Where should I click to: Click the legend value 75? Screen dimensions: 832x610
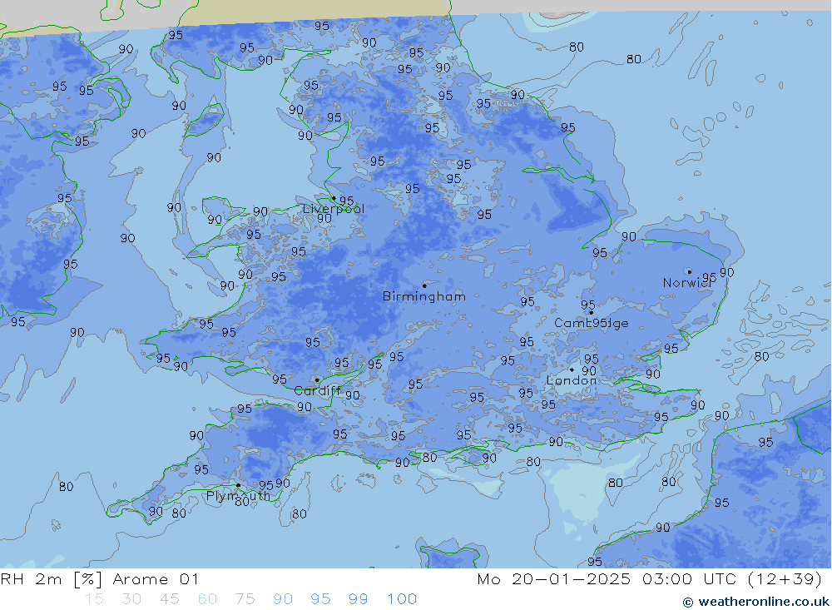245,599
